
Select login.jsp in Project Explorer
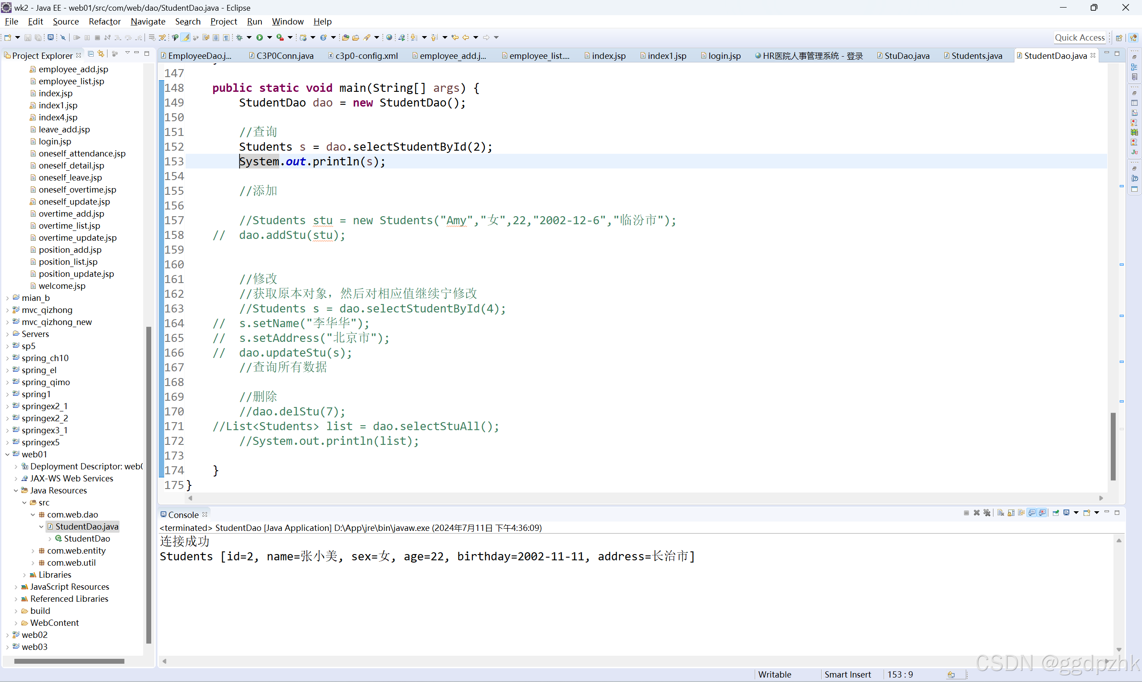[55, 142]
